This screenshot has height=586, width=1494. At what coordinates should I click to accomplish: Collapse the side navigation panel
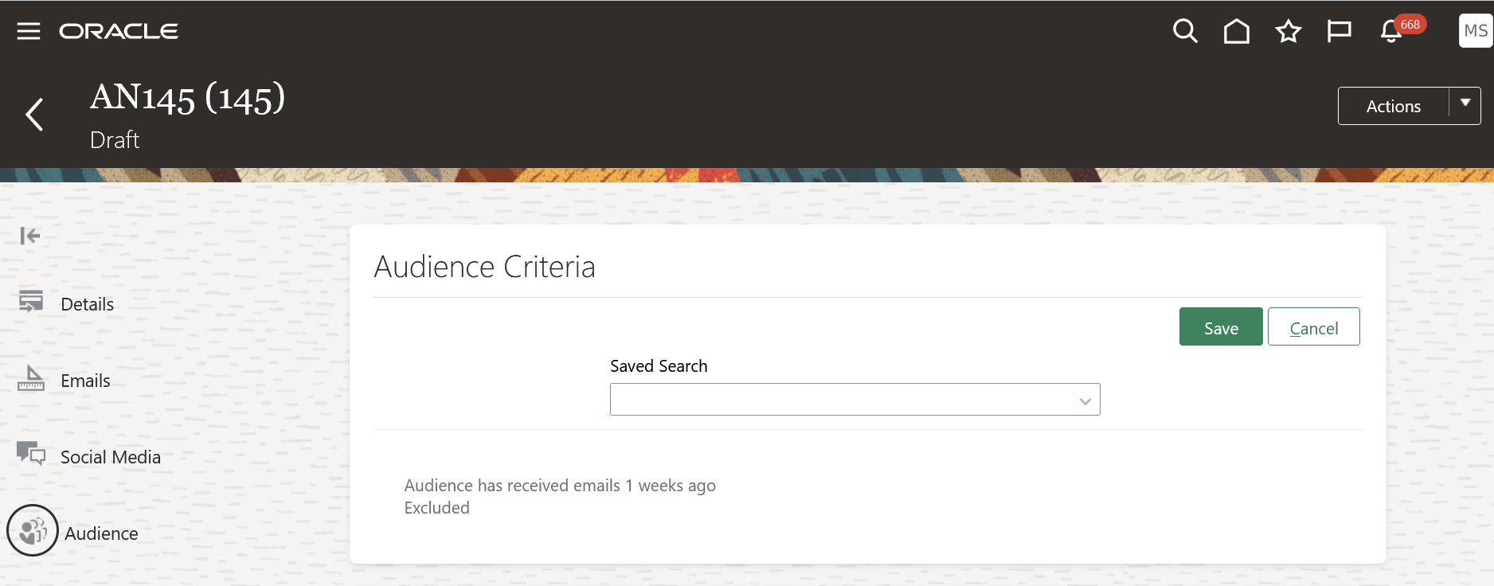coord(30,236)
